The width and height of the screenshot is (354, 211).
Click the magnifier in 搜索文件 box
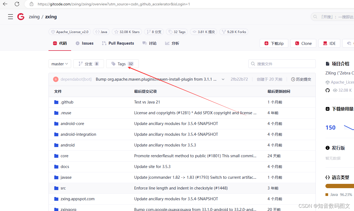pyautogui.click(x=253, y=64)
